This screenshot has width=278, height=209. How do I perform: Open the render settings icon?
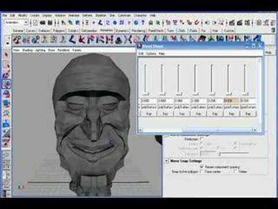click(247, 23)
